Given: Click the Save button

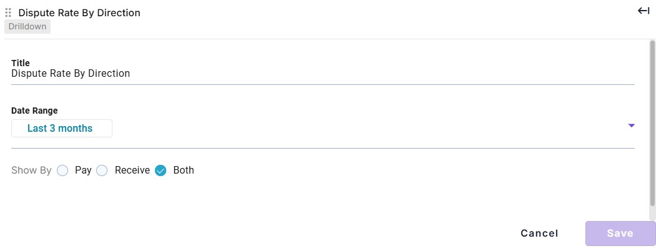Looking at the screenshot, I should [x=620, y=234].
